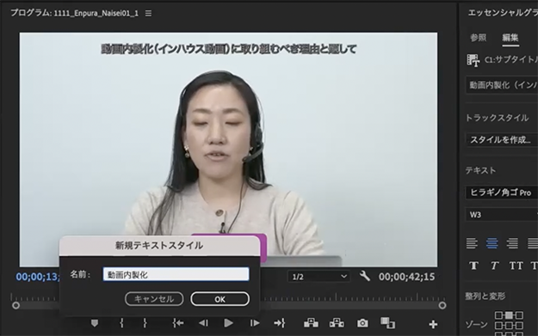This screenshot has height=336, width=538.
Task: Click the Comparison View icon
Action: click(387, 322)
